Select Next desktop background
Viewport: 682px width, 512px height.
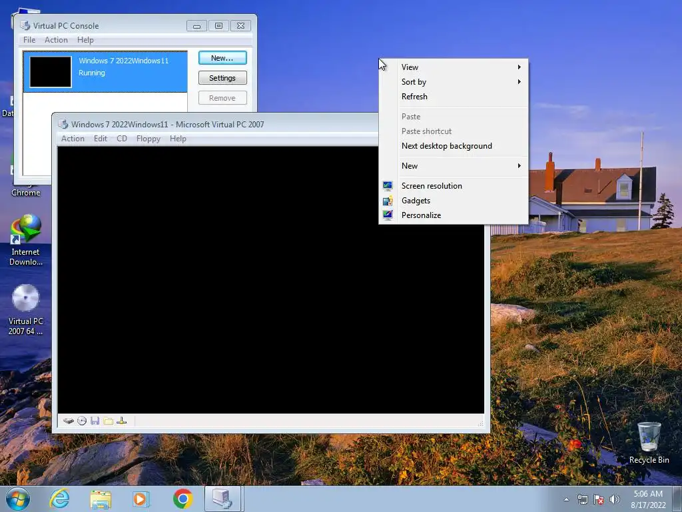coord(454,146)
